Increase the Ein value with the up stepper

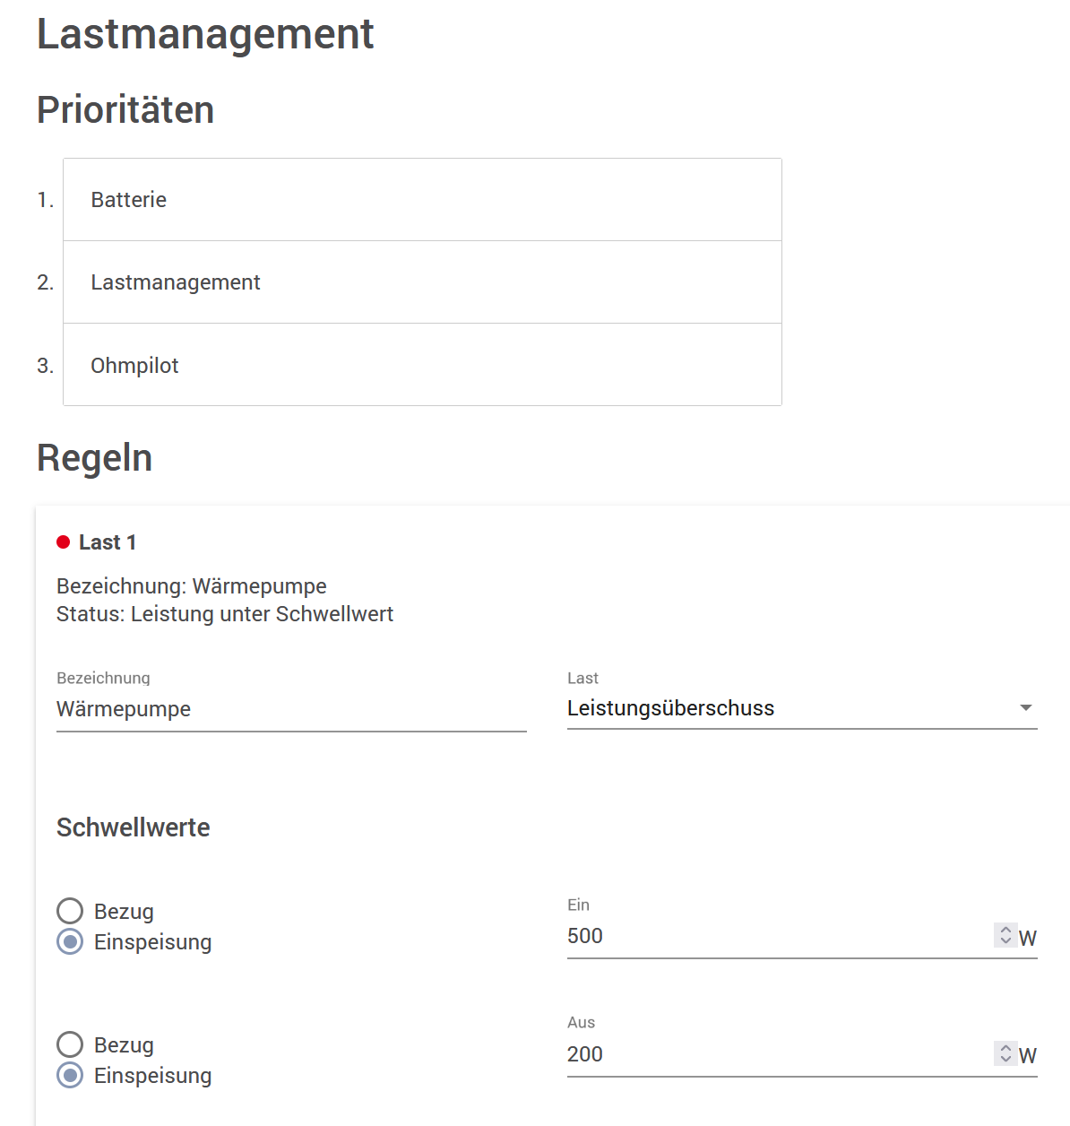[x=1005, y=931]
